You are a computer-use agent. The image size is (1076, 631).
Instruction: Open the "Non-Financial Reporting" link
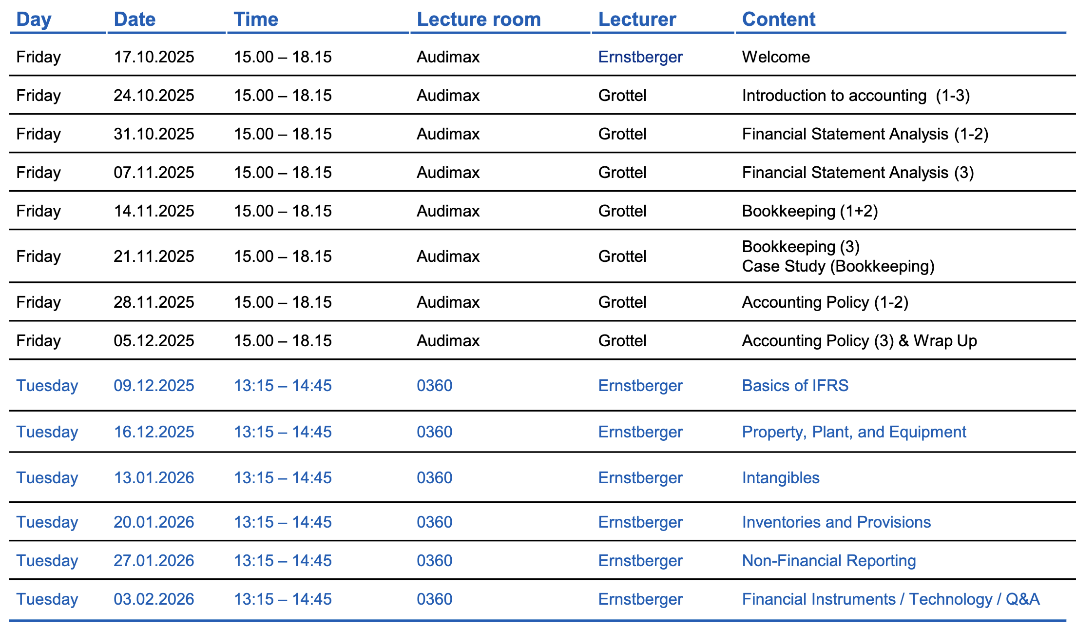(828, 561)
